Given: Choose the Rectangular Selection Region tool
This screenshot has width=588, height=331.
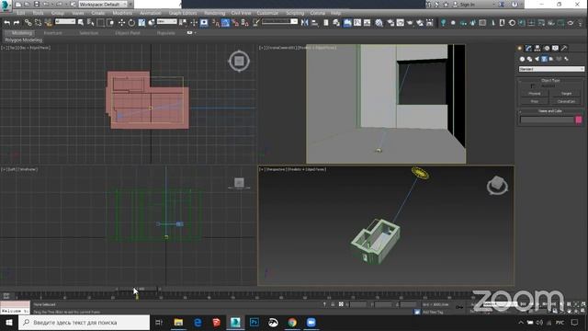Looking at the screenshot, I should [x=100, y=22].
